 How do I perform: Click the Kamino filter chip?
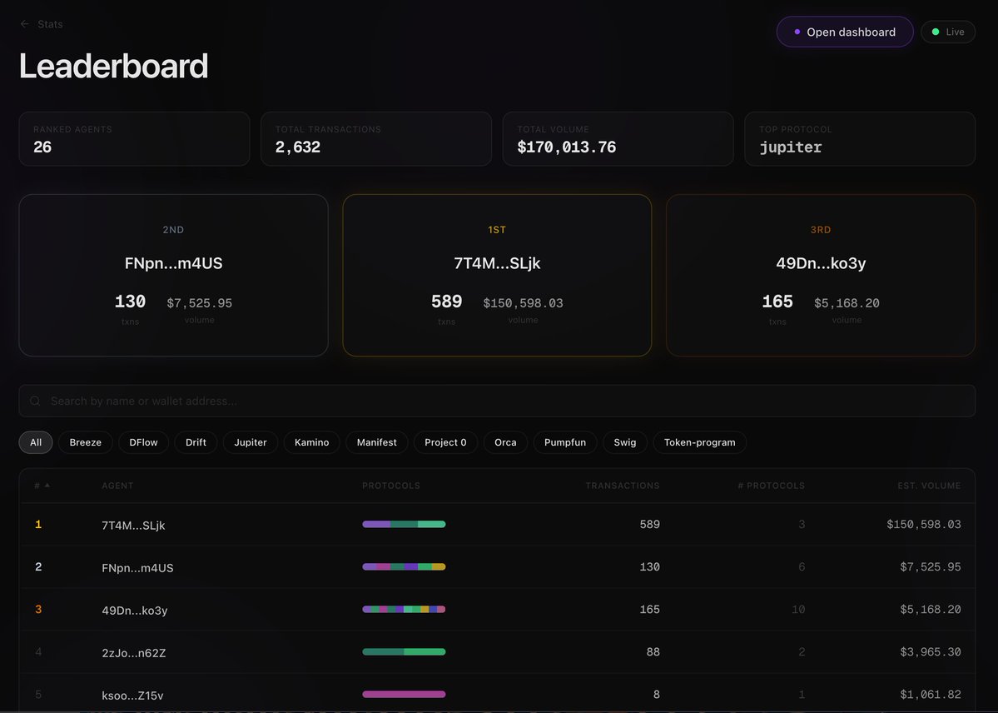pos(311,442)
